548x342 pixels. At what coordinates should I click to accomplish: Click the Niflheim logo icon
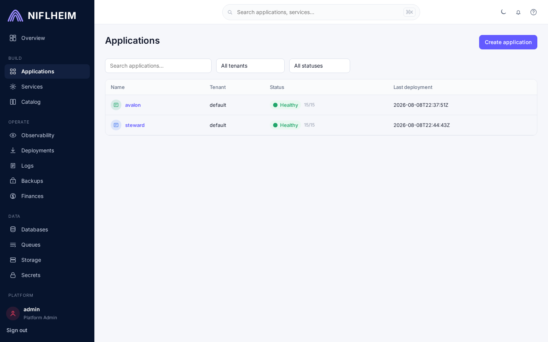15,16
